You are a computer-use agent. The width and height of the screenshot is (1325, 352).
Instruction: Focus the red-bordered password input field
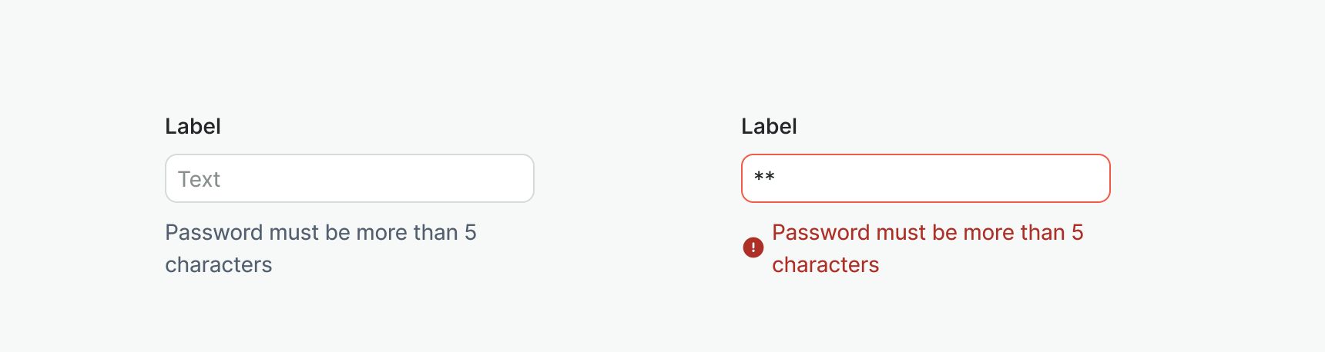click(x=925, y=179)
